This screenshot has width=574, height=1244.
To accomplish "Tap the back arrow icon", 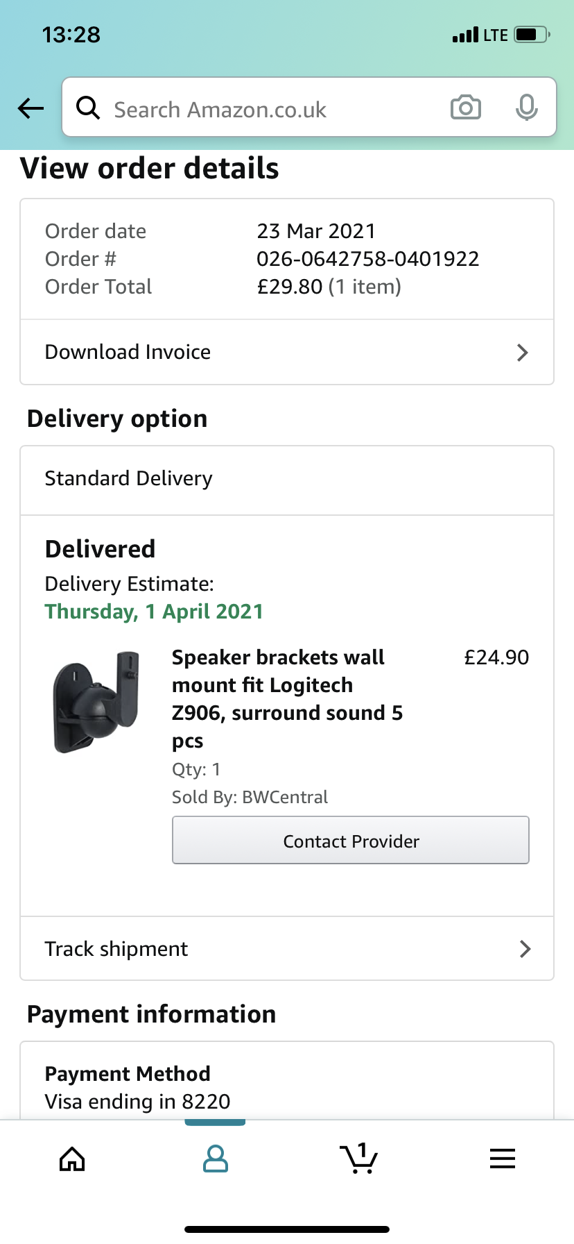I will pos(31,108).
